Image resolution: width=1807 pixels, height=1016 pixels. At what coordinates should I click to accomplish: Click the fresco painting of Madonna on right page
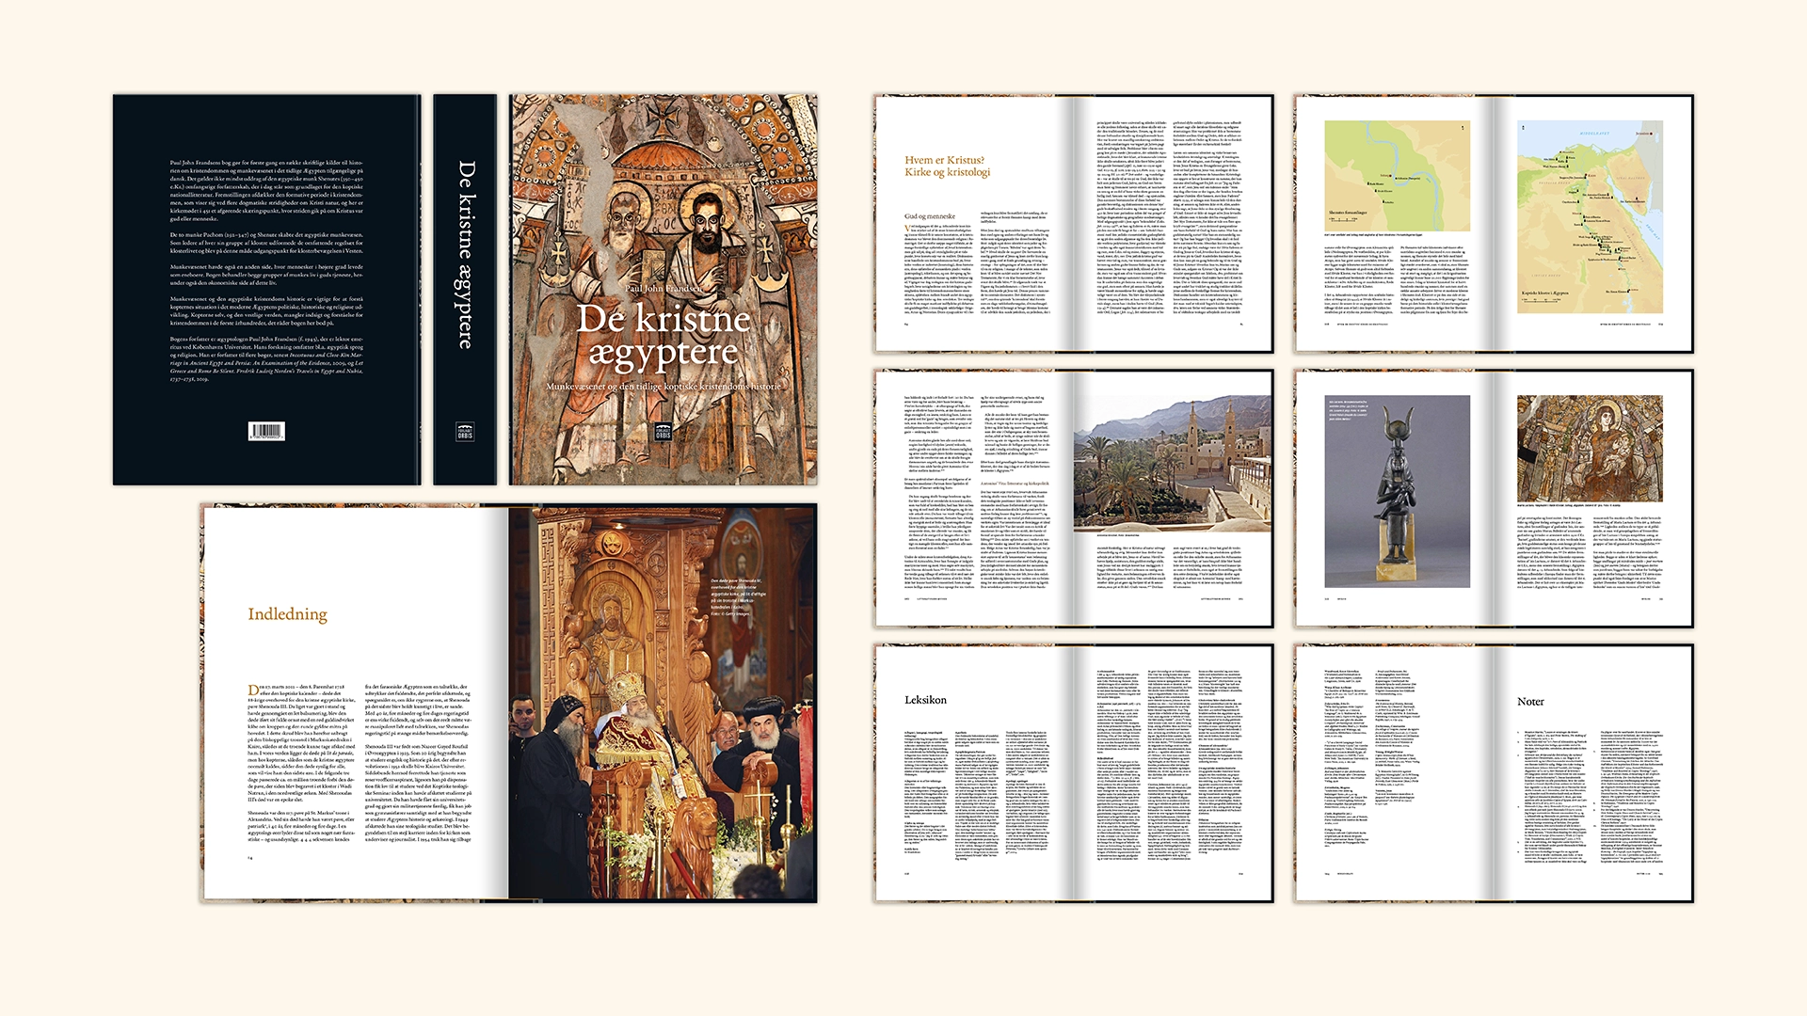(1590, 448)
